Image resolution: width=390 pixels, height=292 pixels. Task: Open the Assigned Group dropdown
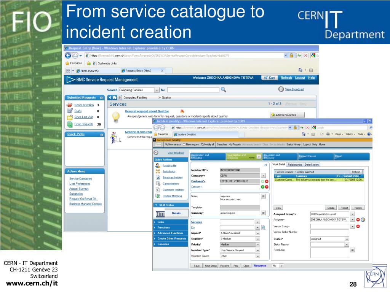(x=352, y=214)
